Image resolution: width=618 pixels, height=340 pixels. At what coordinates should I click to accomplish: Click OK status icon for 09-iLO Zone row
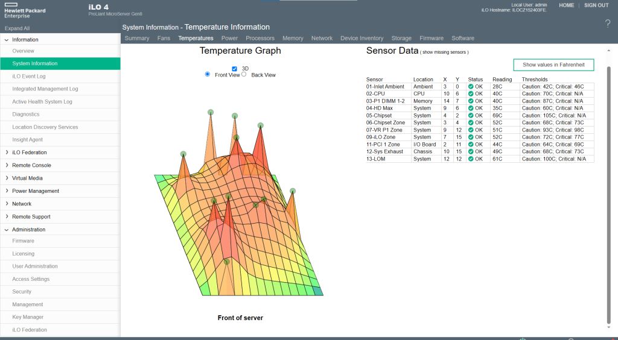471,137
